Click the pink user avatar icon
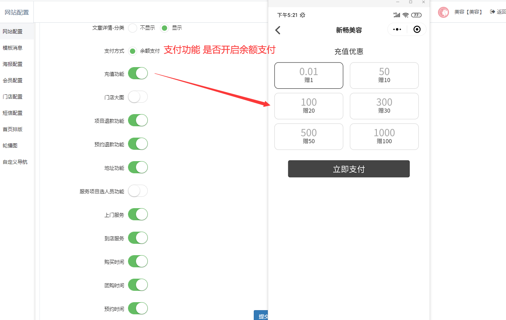This screenshot has width=506, height=320. pos(443,12)
